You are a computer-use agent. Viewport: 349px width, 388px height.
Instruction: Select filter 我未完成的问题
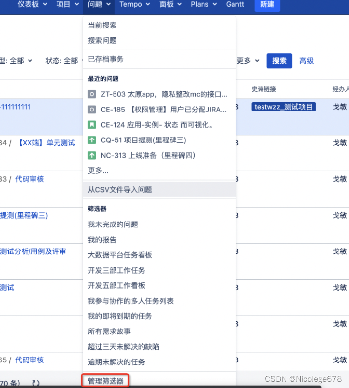pos(159,224)
